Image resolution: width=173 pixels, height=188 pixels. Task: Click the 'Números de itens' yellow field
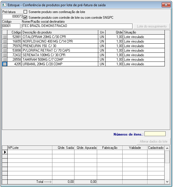pyautogui.click(x=155, y=134)
